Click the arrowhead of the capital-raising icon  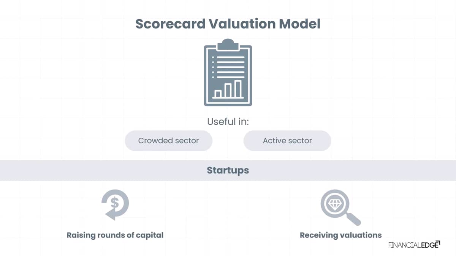111,215
